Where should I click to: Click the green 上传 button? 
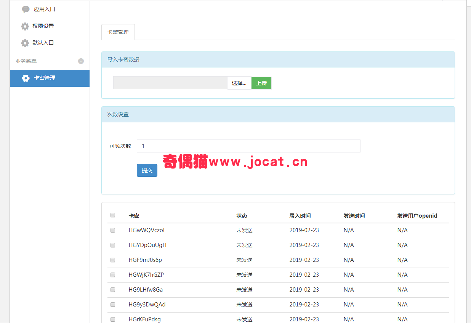point(261,83)
